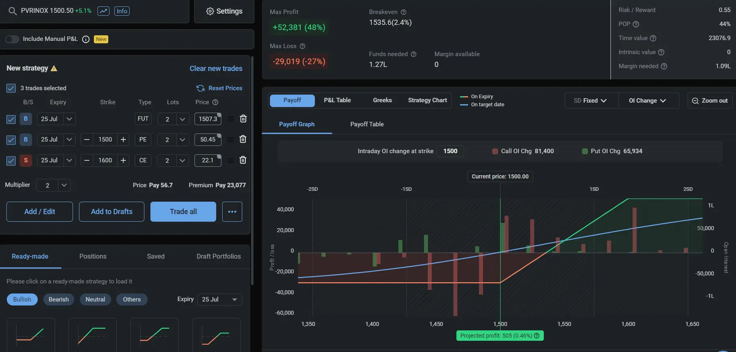The width and height of the screenshot is (736, 352).
Task: Uncheck the FUT trade row checkbox
Action: click(x=11, y=119)
